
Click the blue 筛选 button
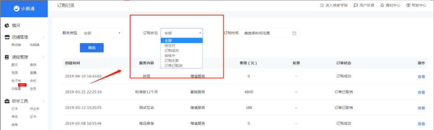pos(92,48)
